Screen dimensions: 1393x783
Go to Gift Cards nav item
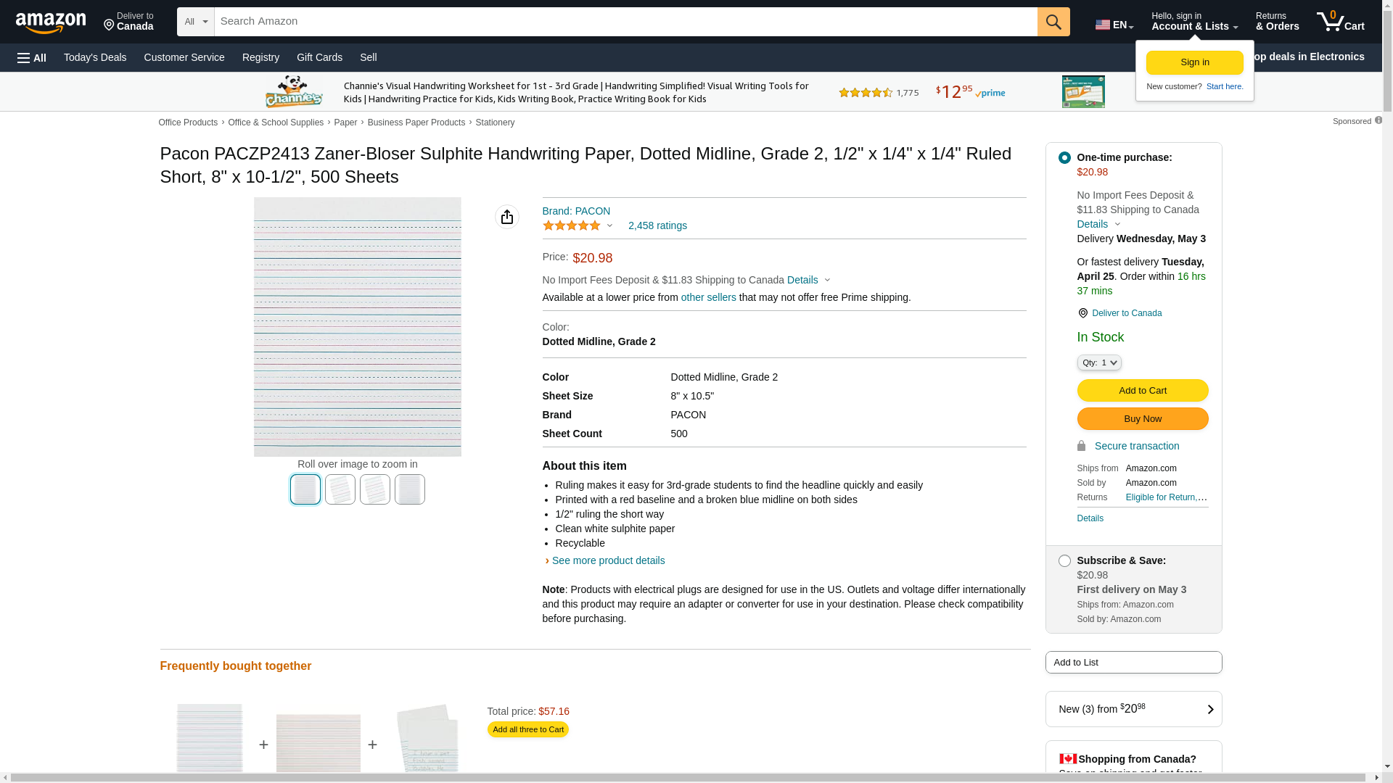click(x=319, y=57)
